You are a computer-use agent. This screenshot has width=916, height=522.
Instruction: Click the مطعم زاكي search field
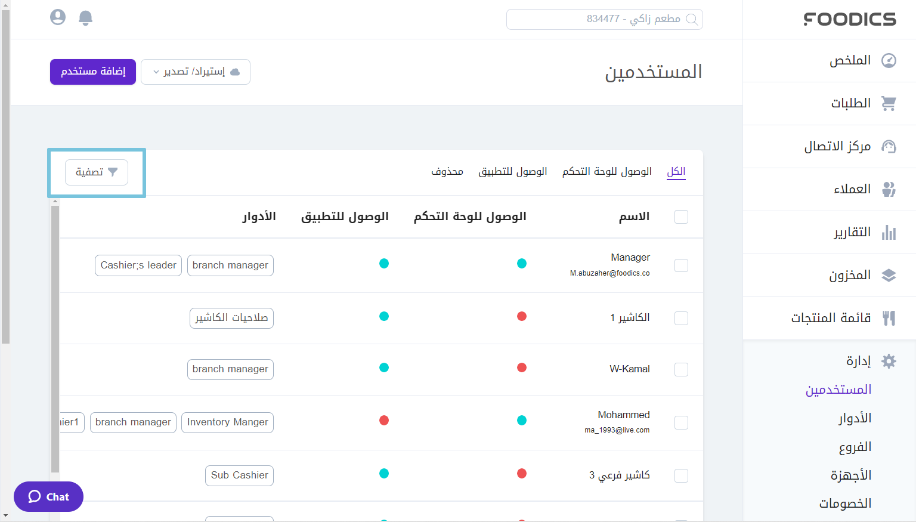coord(604,19)
